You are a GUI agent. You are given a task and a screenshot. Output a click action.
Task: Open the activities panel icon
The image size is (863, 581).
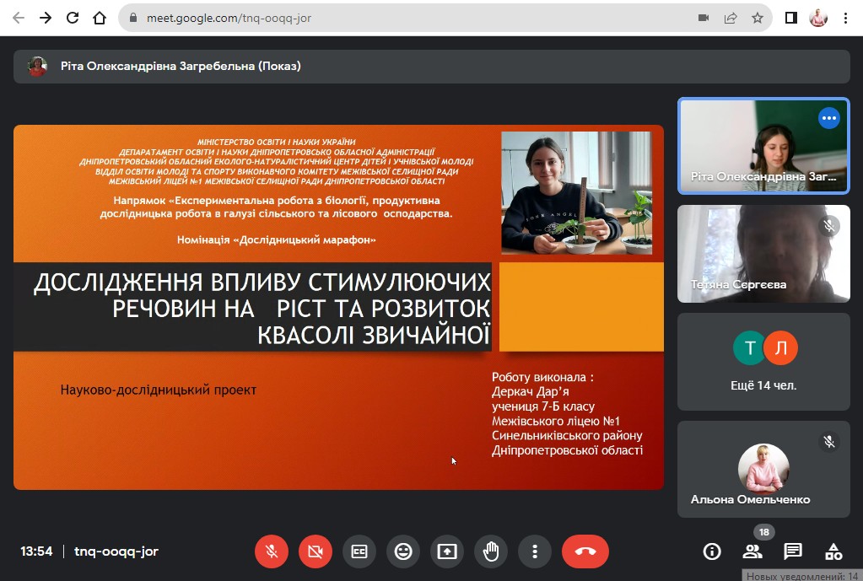tap(833, 551)
